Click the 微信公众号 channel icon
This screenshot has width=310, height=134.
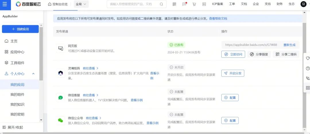[x=61, y=120]
